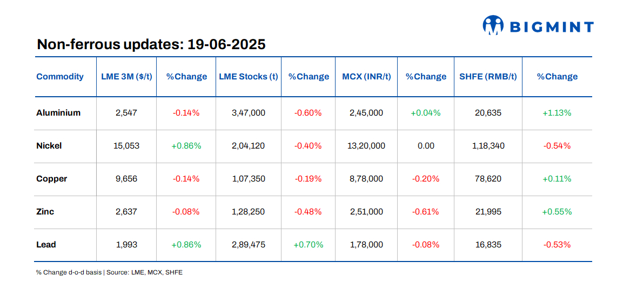
Task: Select the Aluminium row label
Action: click(x=58, y=113)
